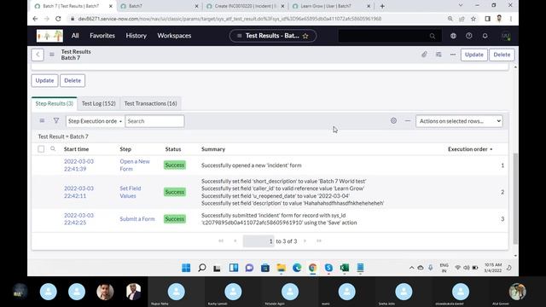Open Actions on selected rows dropdown
Image resolution: width=546 pixels, height=307 pixels.
459,121
